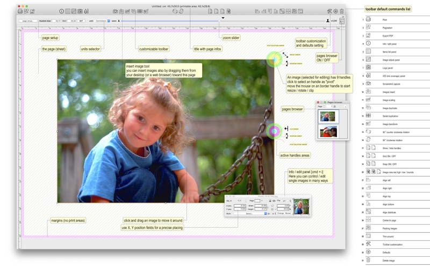Viewport: 430px width, 268px height.
Task: Click Align right icon in toolbar
Action: [x=264, y=11]
